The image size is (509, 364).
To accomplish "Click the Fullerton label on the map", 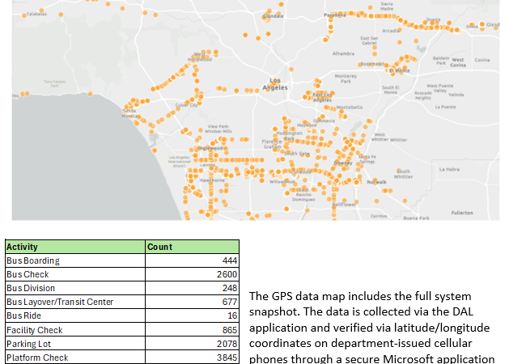I will point(462,212).
